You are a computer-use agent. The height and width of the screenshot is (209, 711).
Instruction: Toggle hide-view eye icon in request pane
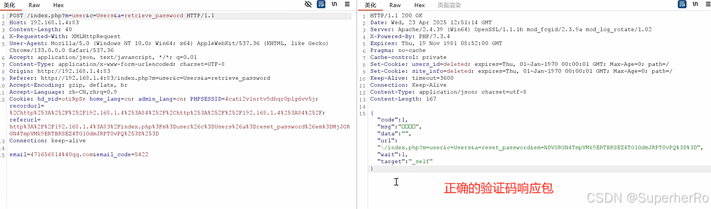click(x=308, y=5)
